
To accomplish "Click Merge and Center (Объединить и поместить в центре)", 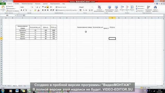I will pos(66,10).
